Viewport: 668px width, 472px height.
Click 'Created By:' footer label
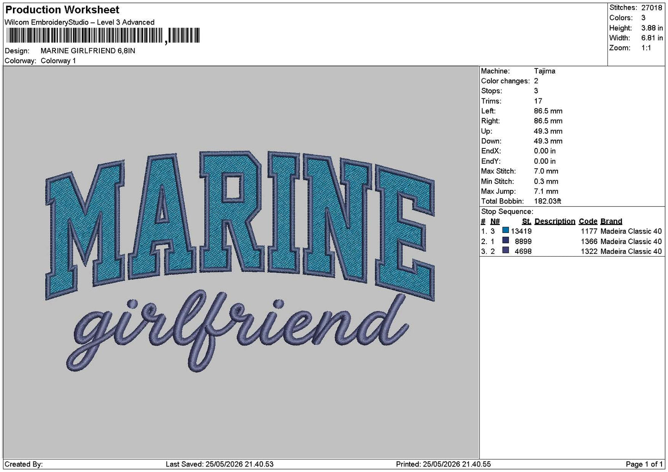[24, 465]
